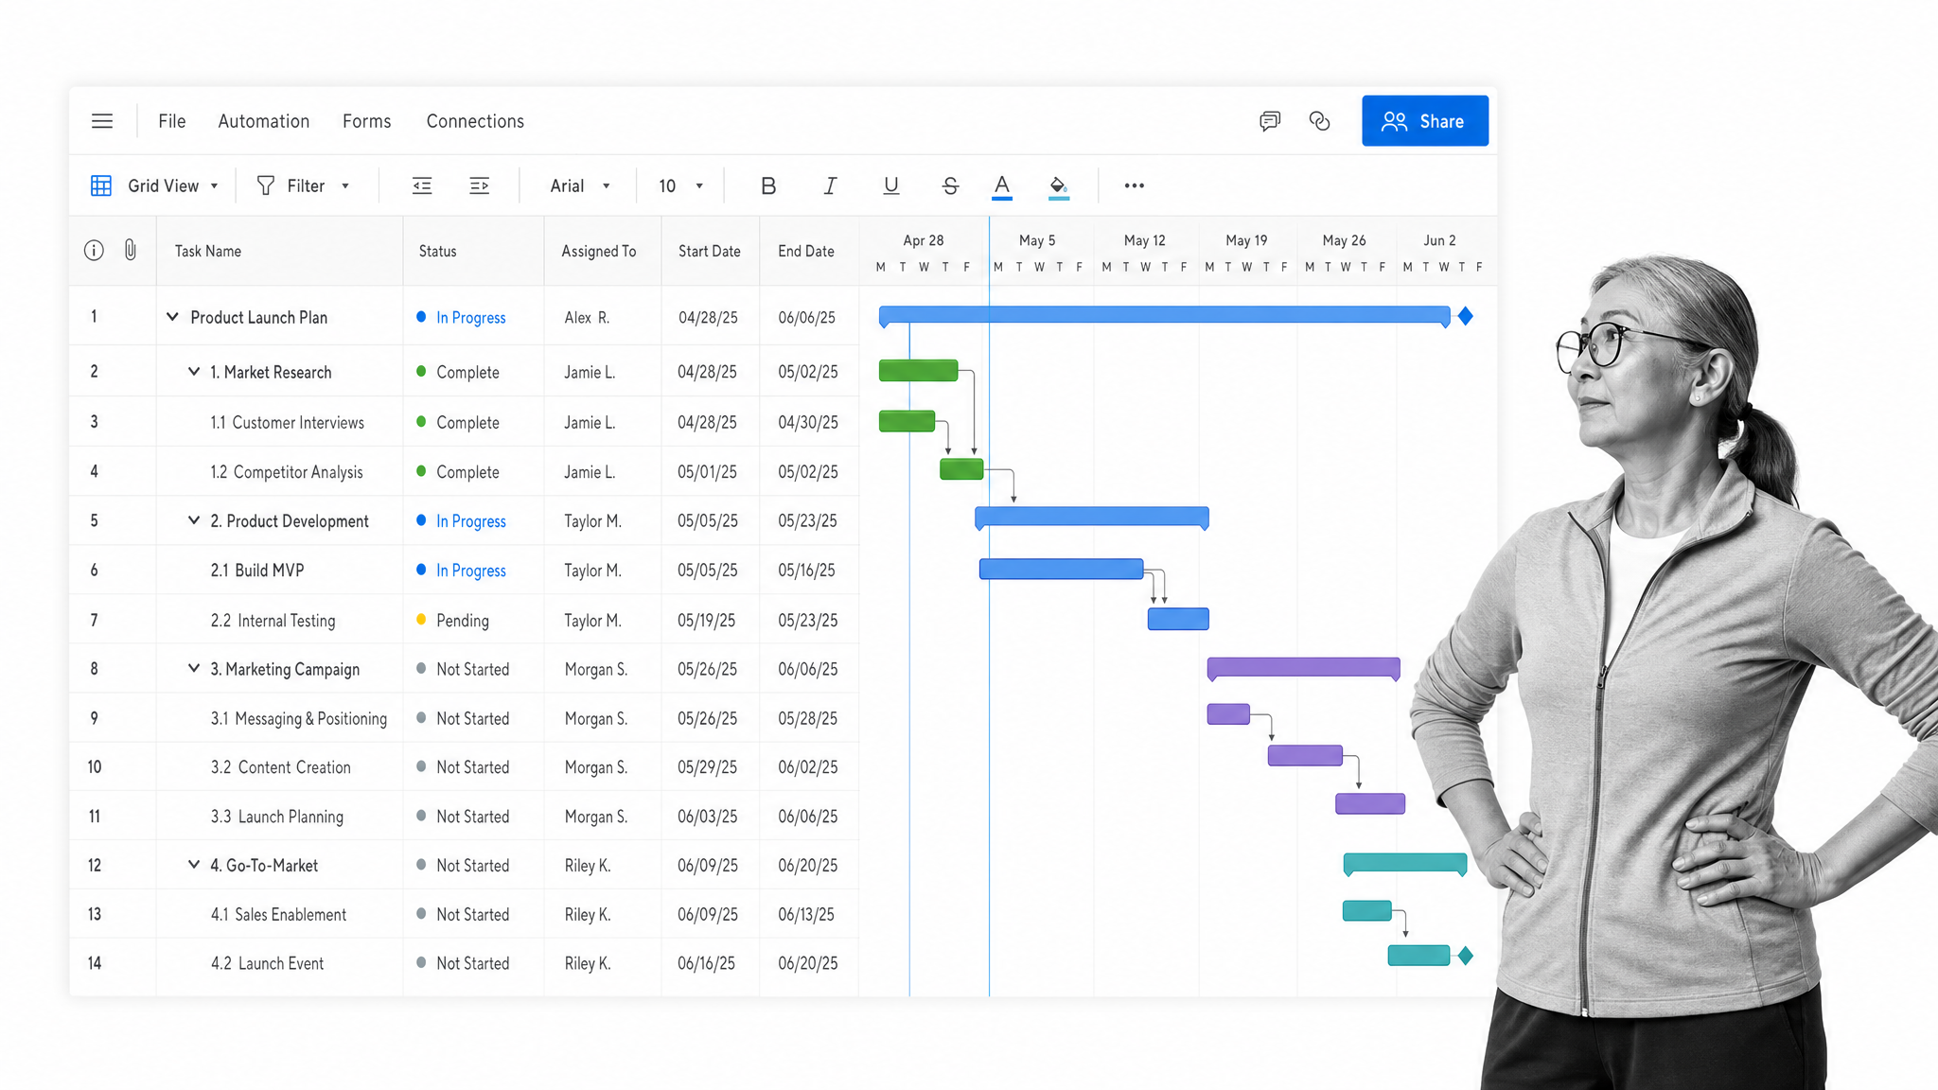Select row number 14

click(95, 963)
